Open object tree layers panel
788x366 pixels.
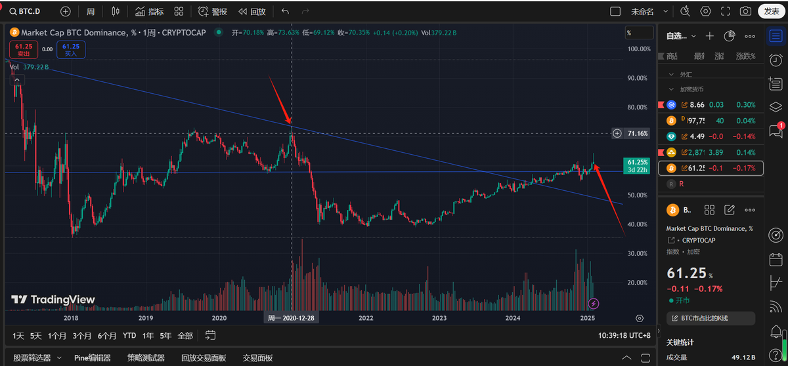tap(776, 107)
